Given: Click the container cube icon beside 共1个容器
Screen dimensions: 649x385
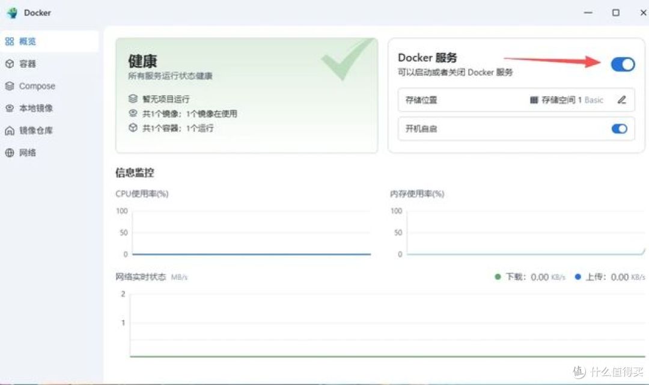Looking at the screenshot, I should 133,128.
